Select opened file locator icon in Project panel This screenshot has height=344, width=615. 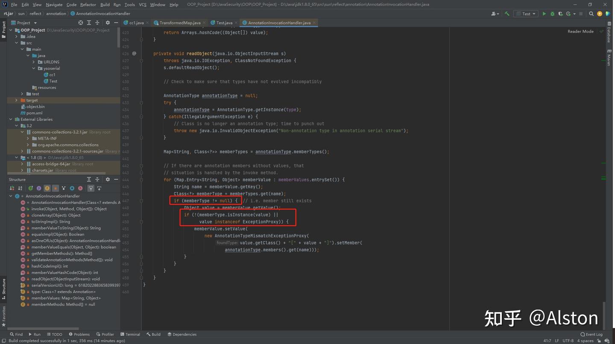click(x=81, y=23)
